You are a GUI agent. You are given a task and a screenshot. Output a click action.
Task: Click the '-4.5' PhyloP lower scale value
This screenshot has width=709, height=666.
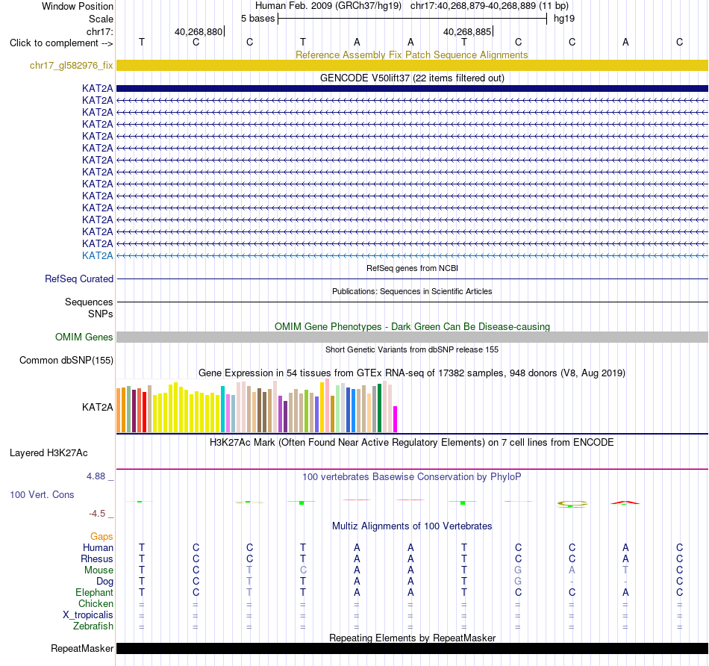[x=97, y=514]
